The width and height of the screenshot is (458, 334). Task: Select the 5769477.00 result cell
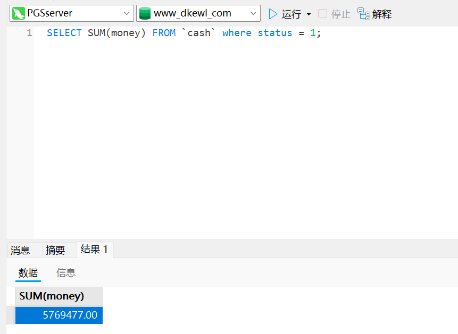click(x=59, y=315)
